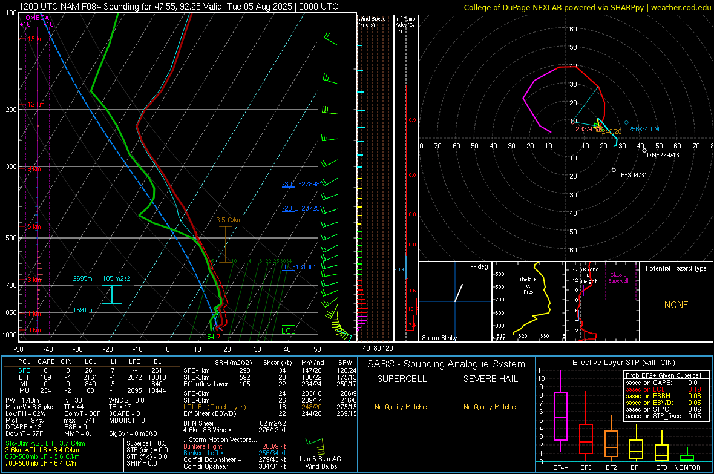Click the SEVERE HAIL column header
Screen dimensions: 714x474
click(x=490, y=379)
